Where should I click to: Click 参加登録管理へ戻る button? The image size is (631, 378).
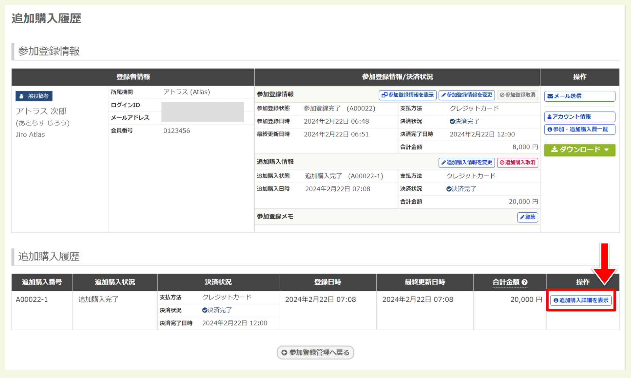[315, 352]
